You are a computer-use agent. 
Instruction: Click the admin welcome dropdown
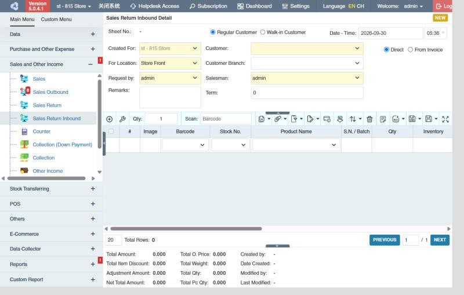pos(414,6)
